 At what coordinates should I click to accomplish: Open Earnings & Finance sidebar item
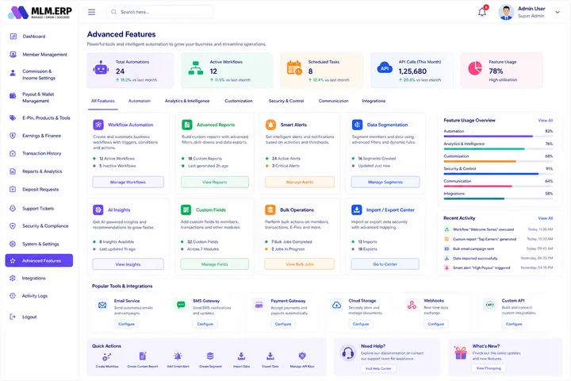point(41,136)
